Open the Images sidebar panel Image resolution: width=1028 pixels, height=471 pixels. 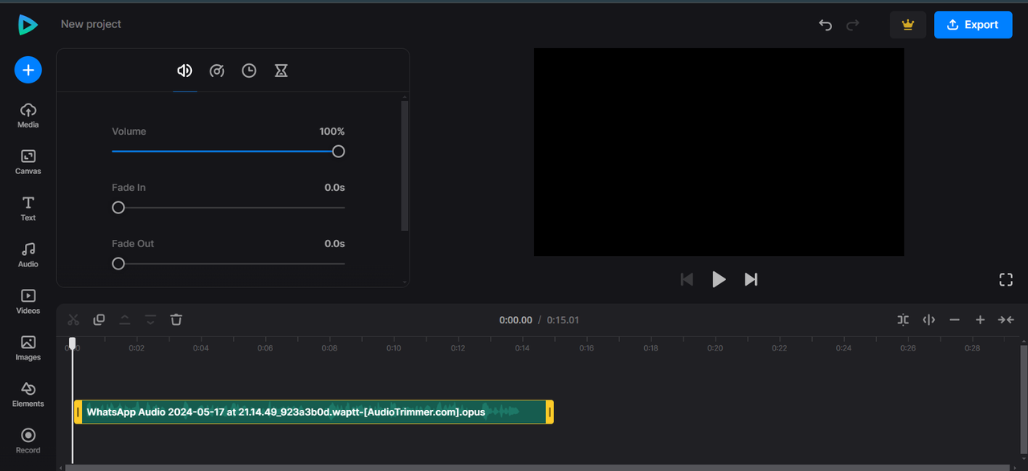coord(28,348)
